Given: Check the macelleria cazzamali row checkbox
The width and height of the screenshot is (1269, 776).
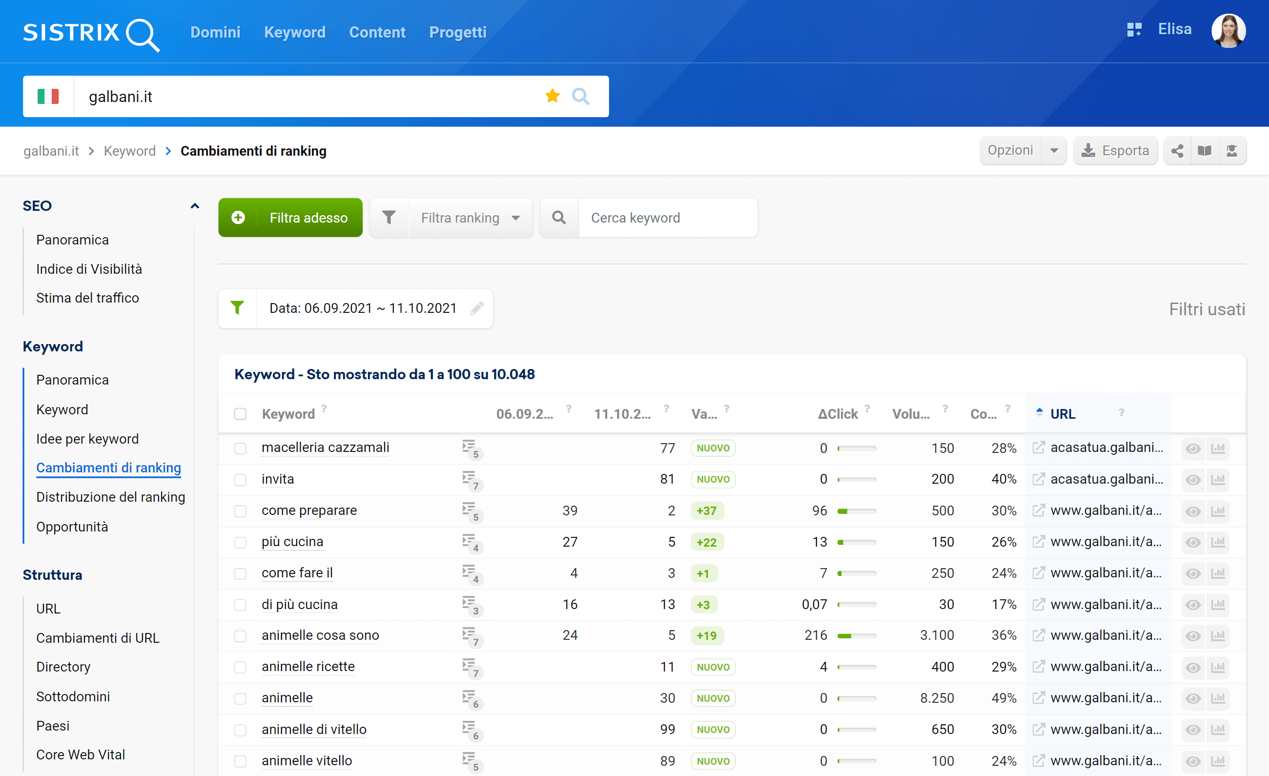Looking at the screenshot, I should 240,448.
